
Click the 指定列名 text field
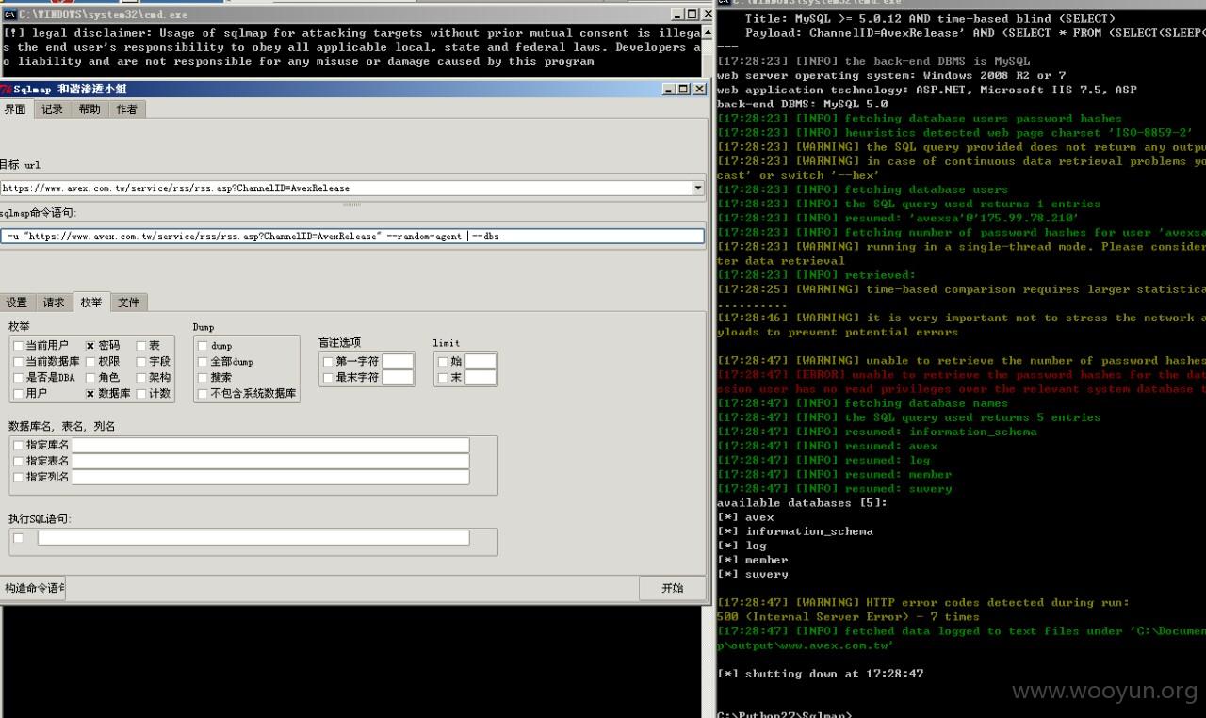point(270,478)
